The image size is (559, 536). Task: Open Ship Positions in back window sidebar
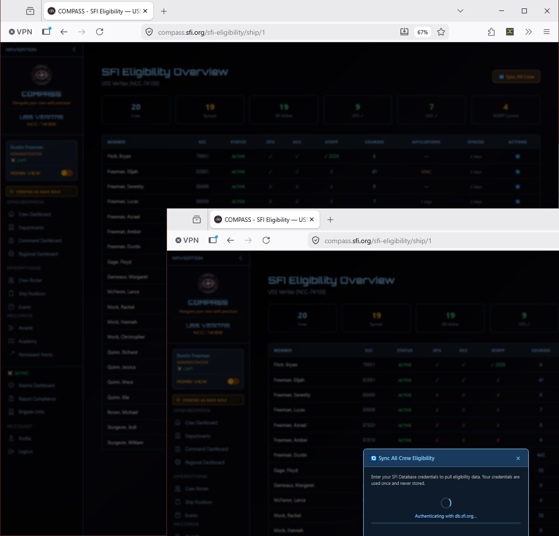[32, 293]
